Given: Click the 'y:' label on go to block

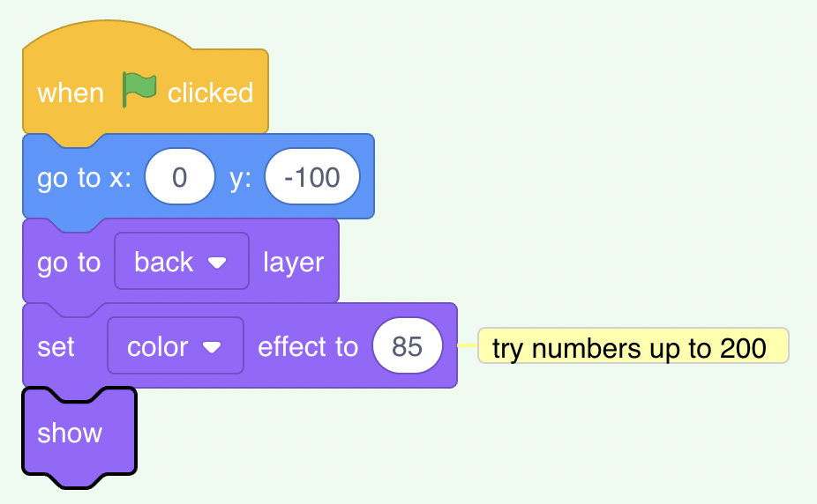Looking at the screenshot, I should tap(240, 180).
